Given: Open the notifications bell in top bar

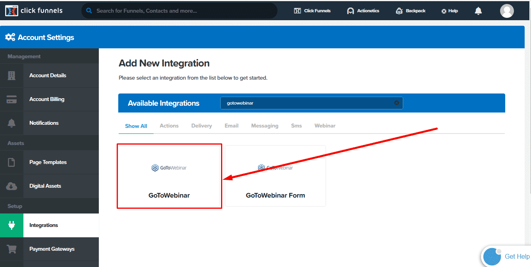Looking at the screenshot, I should 479,11.
